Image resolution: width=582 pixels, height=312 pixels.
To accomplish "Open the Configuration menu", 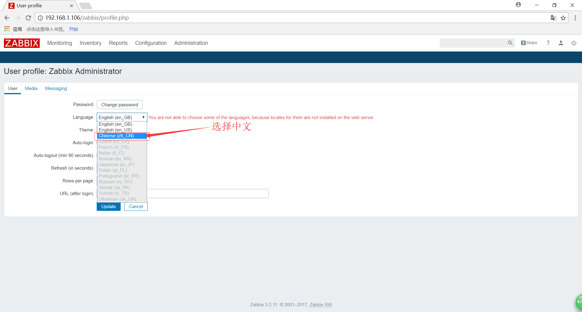I will pos(151,43).
